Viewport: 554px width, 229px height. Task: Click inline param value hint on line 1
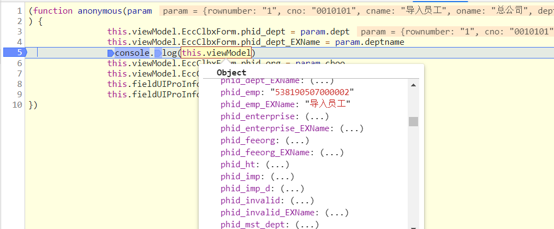pos(356,11)
